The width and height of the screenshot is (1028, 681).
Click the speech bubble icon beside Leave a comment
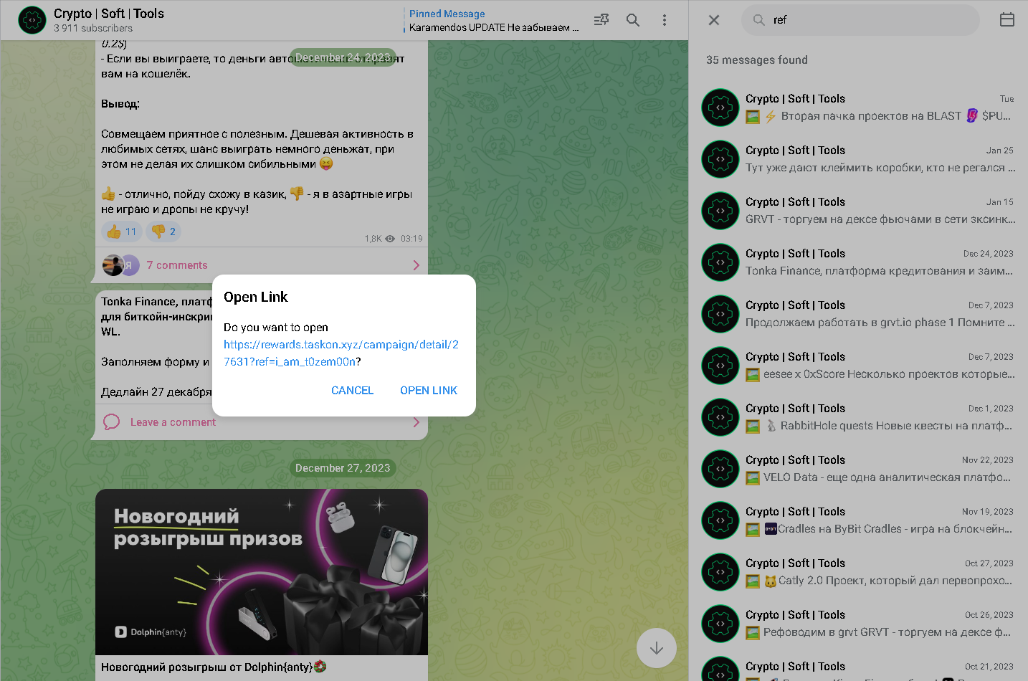(111, 422)
